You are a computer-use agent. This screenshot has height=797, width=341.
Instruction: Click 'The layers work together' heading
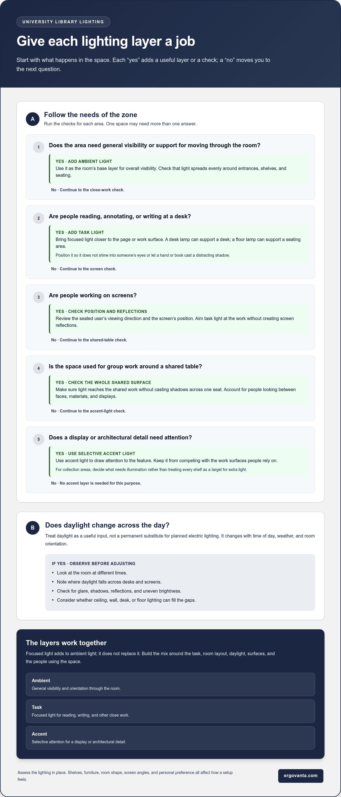click(x=66, y=643)
